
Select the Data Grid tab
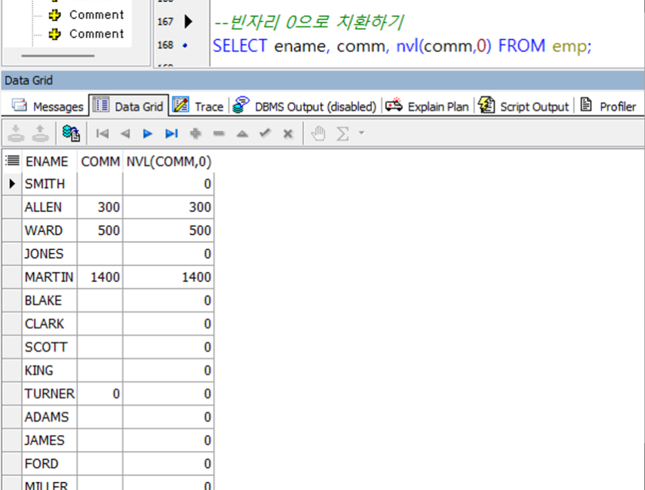pyautogui.click(x=128, y=106)
